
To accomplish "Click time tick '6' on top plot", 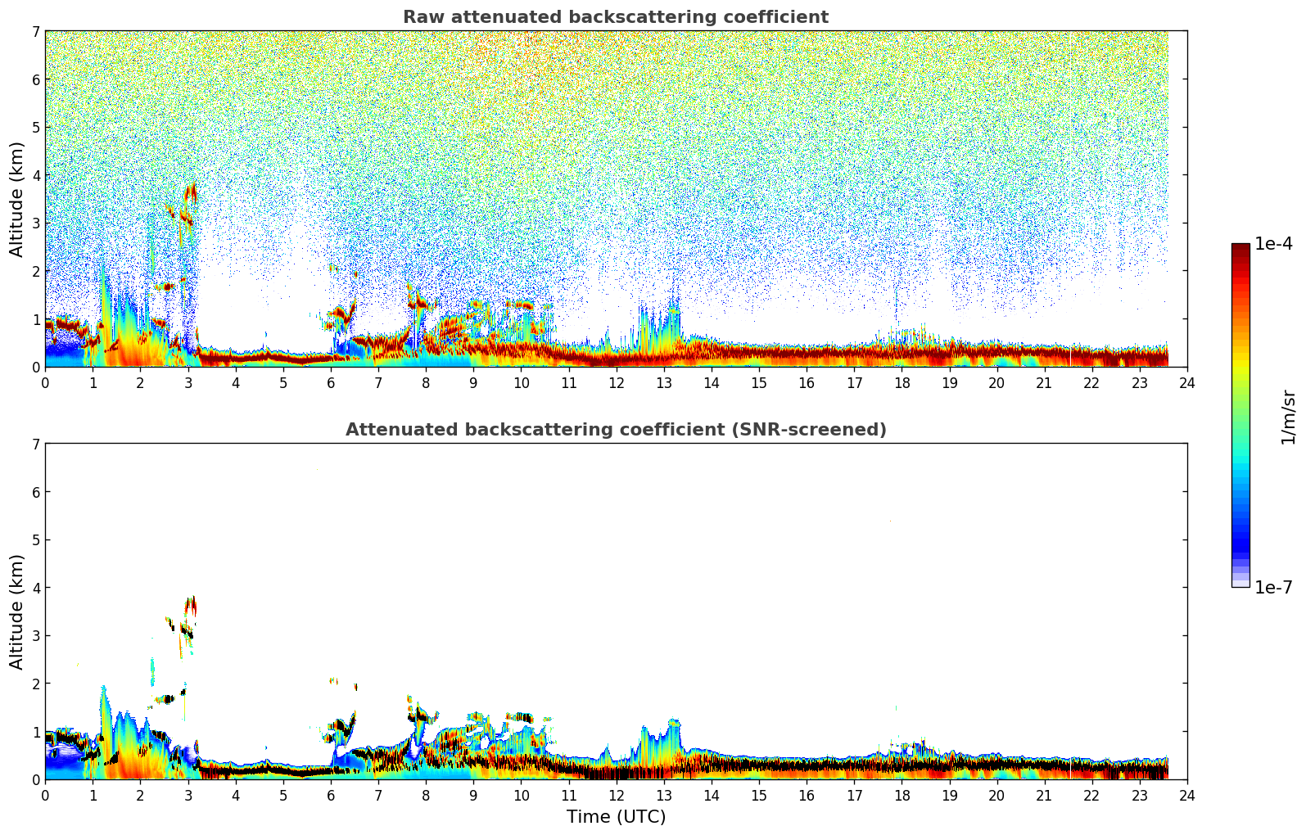I will click(331, 382).
